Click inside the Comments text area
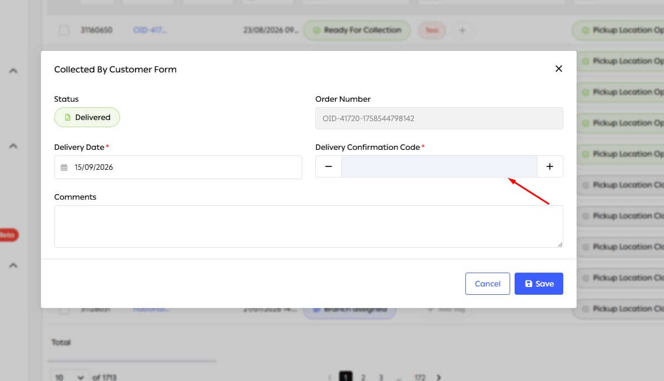The width and height of the screenshot is (664, 381). (x=309, y=226)
